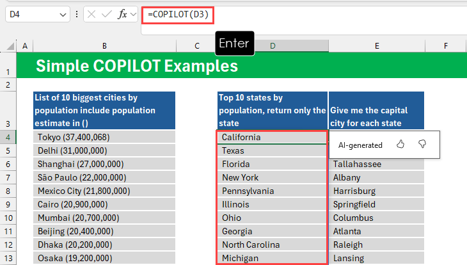Select column C header
The image size is (467, 265).
(197, 46)
